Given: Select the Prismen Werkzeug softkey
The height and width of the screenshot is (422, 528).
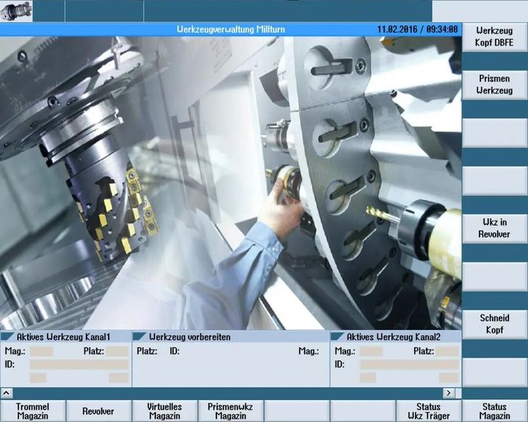Looking at the screenshot, I should tap(494, 84).
